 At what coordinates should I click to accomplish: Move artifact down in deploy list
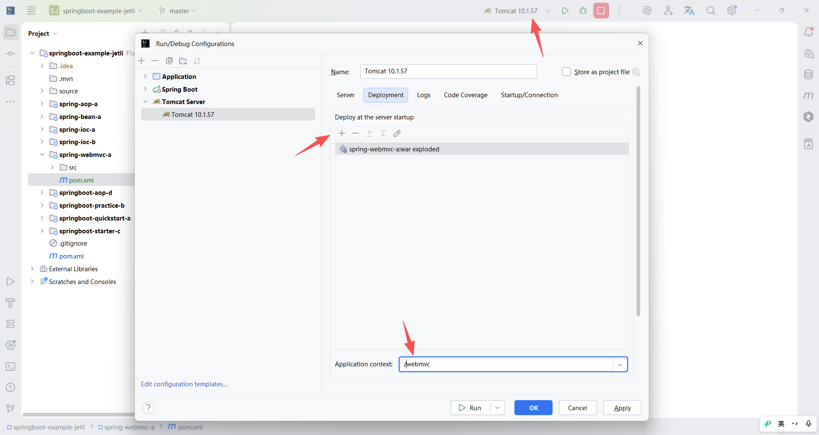pos(383,133)
